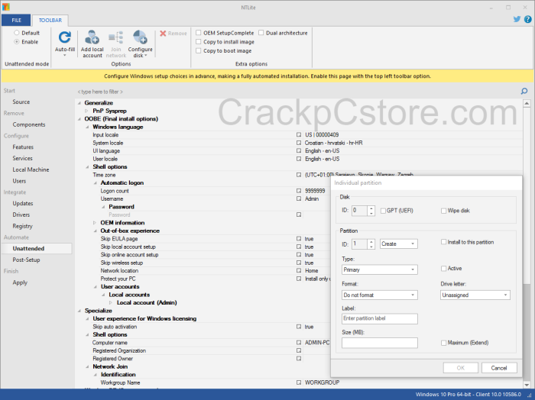Open the Format Do not format dropdown
The height and width of the screenshot is (400, 535).
tap(379, 295)
